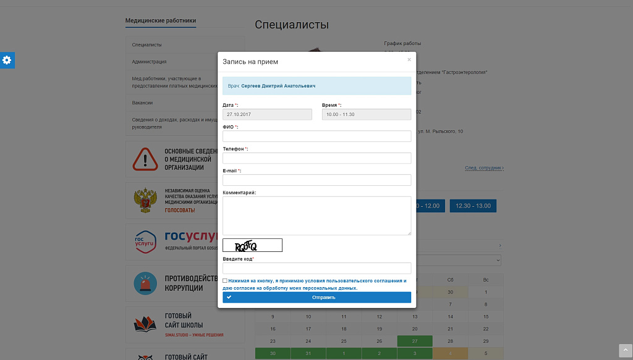The height and width of the screenshot is (360, 633).
Task: Check the personal data consent checkbox
Action: [x=225, y=281]
